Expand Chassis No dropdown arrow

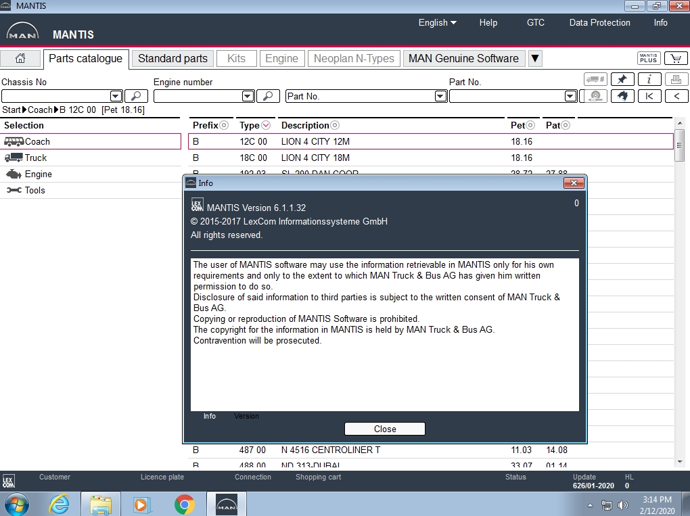pyautogui.click(x=116, y=96)
